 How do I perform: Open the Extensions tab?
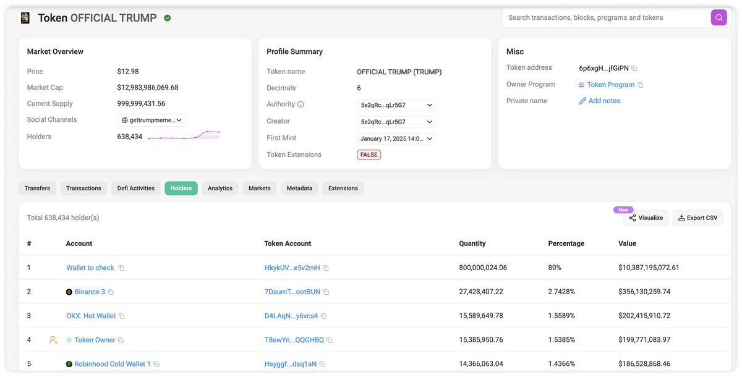[343, 188]
